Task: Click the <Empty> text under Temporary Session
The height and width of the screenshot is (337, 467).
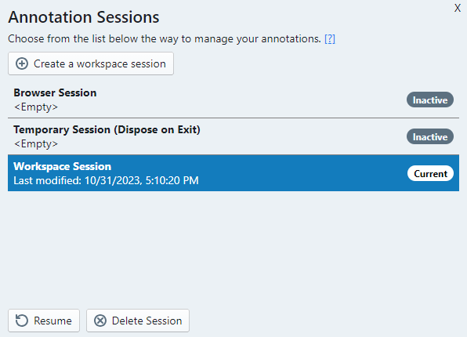Action: coord(36,144)
